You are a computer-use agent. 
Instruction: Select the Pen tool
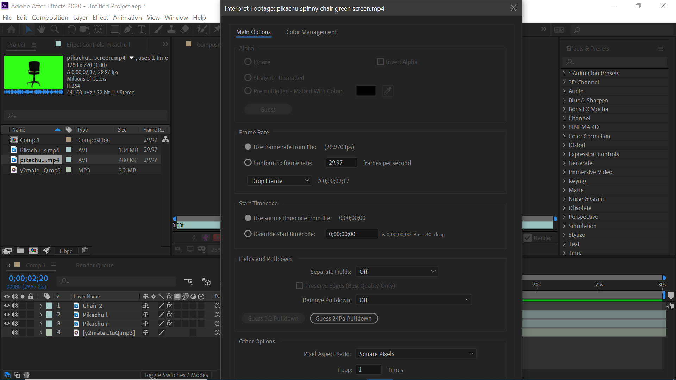pyautogui.click(x=128, y=29)
